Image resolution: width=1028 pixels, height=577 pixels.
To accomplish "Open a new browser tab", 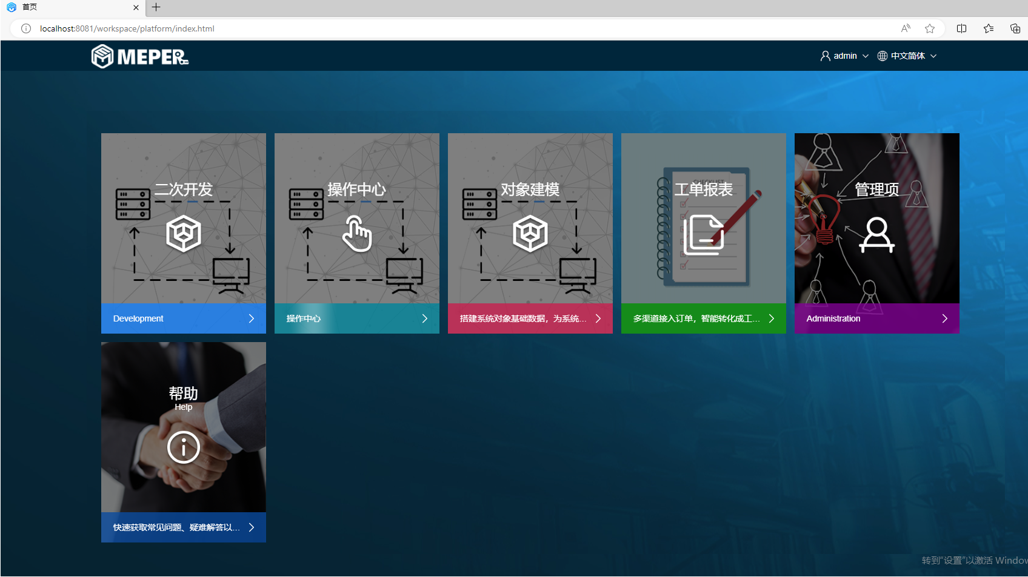I will 156,7.
